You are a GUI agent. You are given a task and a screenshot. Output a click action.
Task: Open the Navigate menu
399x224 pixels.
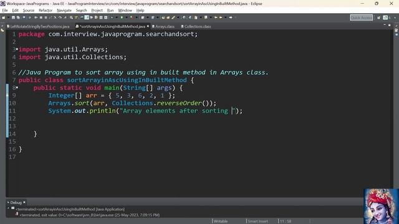coord(64,11)
